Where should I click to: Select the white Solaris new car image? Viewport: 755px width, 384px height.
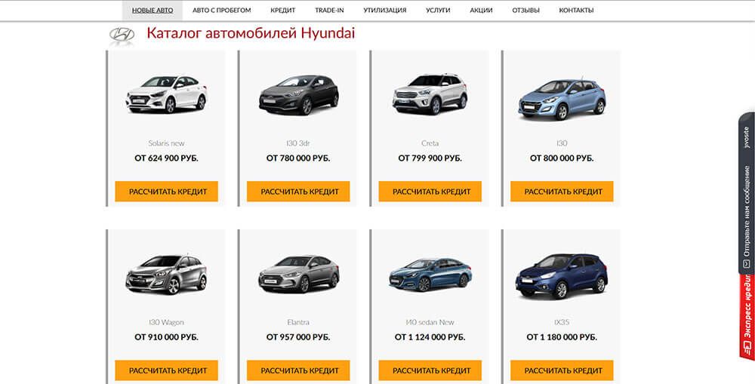[166, 94]
